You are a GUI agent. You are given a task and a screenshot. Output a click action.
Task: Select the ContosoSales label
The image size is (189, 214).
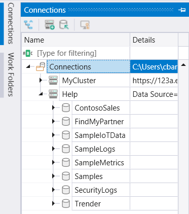(97, 108)
